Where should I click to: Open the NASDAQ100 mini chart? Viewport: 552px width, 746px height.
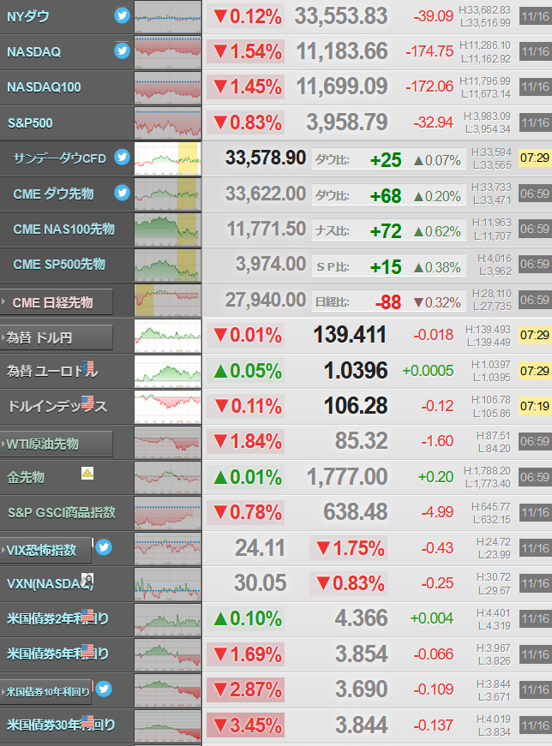point(168,87)
